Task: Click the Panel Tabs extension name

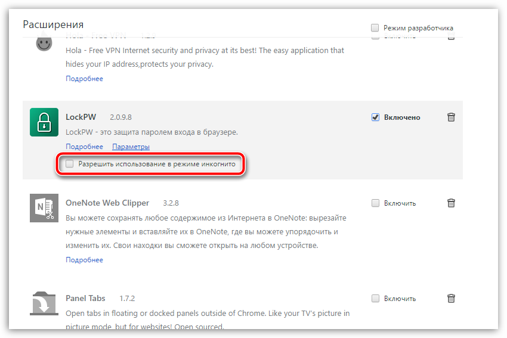Action: click(85, 299)
